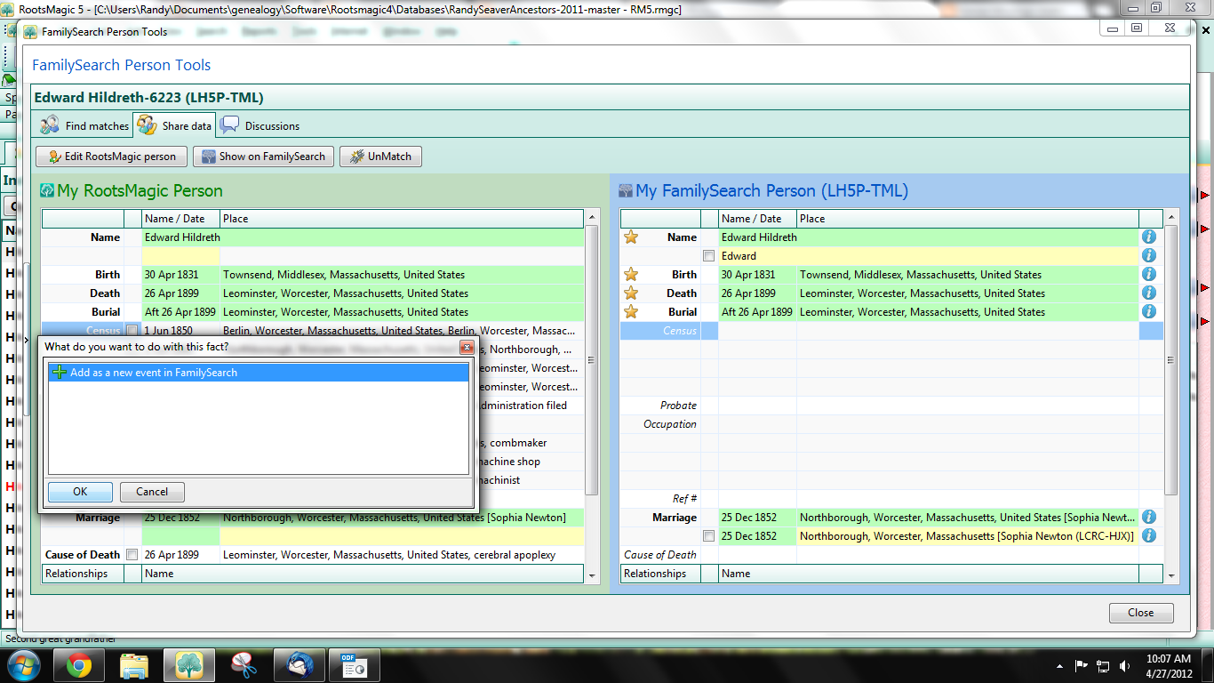Switch to the Discussions tab
The width and height of the screenshot is (1214, 683).
tap(260, 125)
